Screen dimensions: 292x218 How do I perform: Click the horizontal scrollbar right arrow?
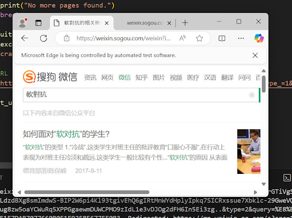point(255,192)
